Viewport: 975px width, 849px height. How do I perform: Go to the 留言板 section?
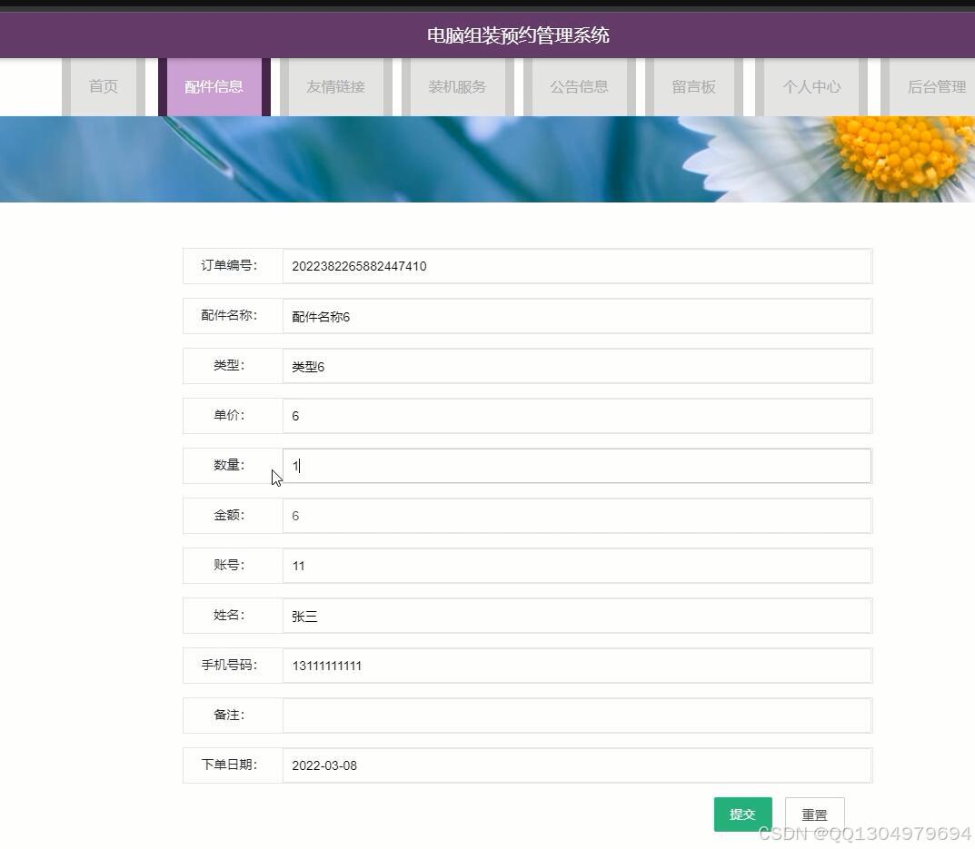[694, 86]
